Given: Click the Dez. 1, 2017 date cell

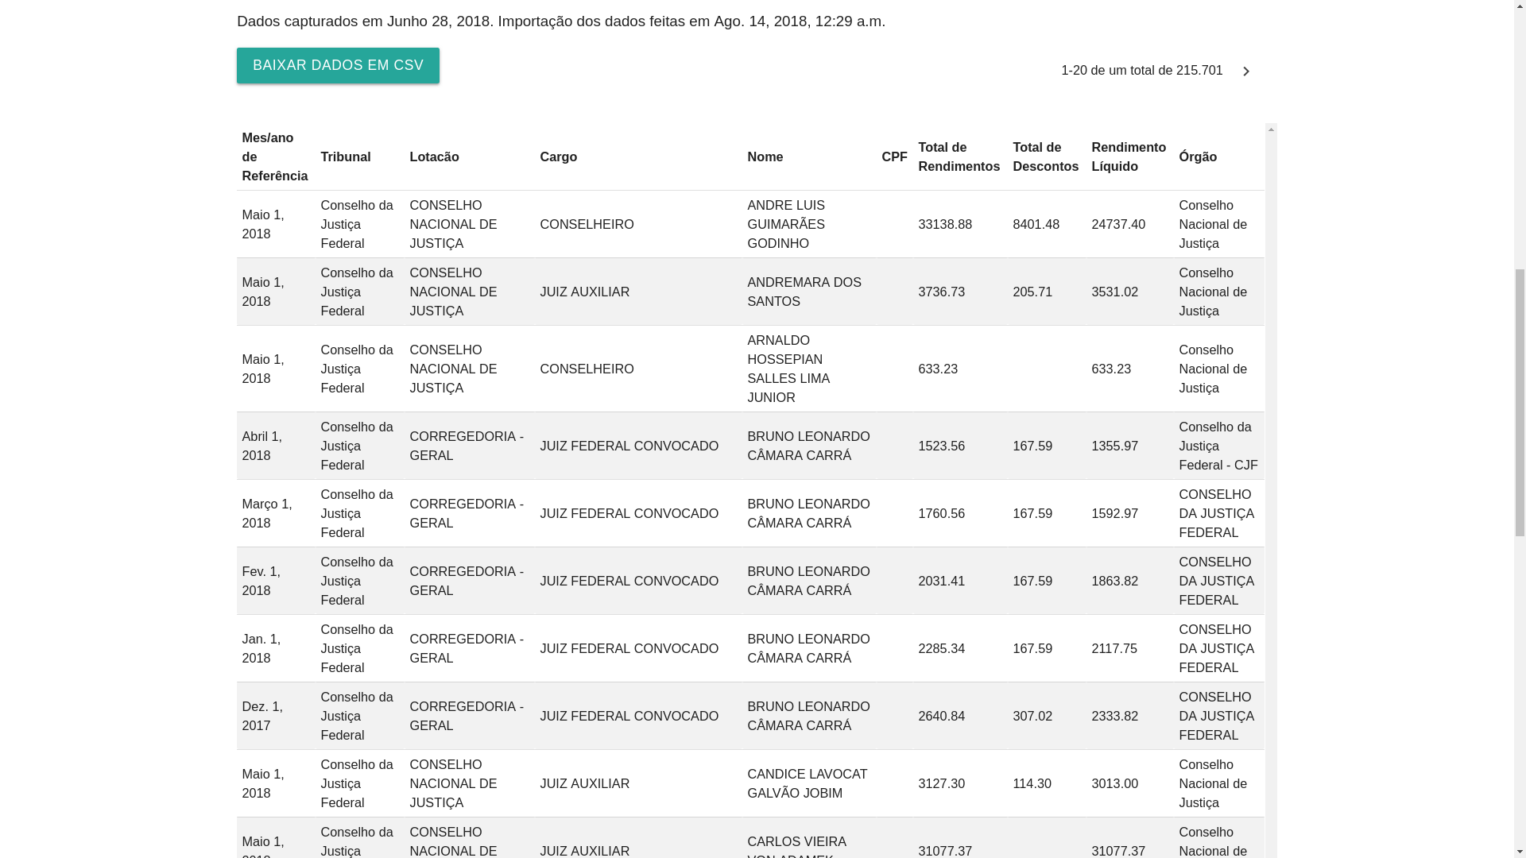Looking at the screenshot, I should pos(262,716).
